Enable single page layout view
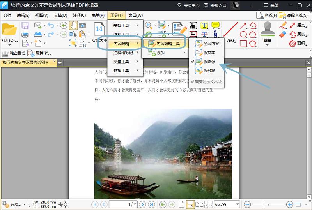312x210 pixels. pyautogui.click(x=181, y=204)
